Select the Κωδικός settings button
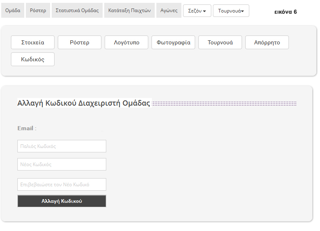The height and width of the screenshot is (231, 320). pos(33,59)
